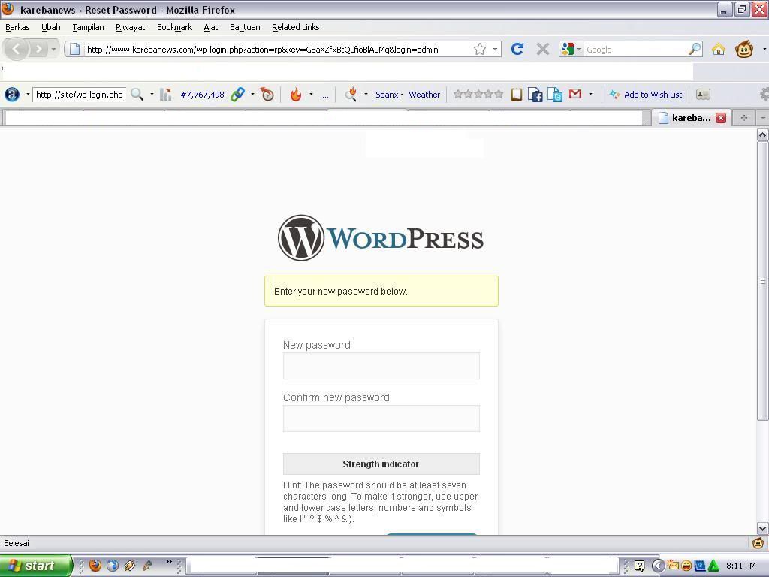The height and width of the screenshot is (577, 769).
Task: Open the Riwayat menu
Action: [130, 27]
